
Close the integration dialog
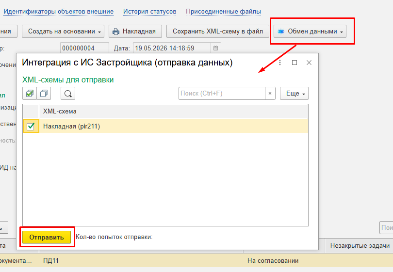pyautogui.click(x=309, y=63)
